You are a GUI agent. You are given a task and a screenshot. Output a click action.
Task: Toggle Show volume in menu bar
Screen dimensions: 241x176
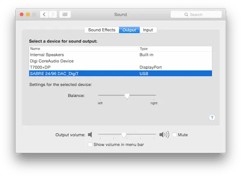(90, 145)
